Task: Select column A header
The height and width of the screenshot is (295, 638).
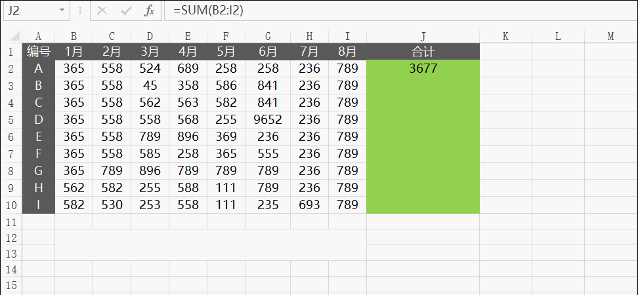Action: point(38,37)
